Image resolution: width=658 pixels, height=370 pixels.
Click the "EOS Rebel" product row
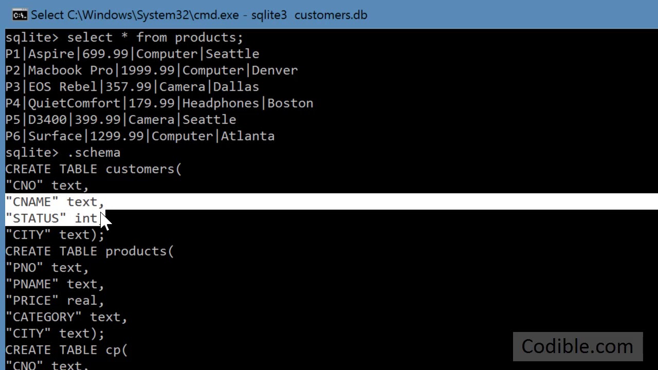(x=132, y=87)
